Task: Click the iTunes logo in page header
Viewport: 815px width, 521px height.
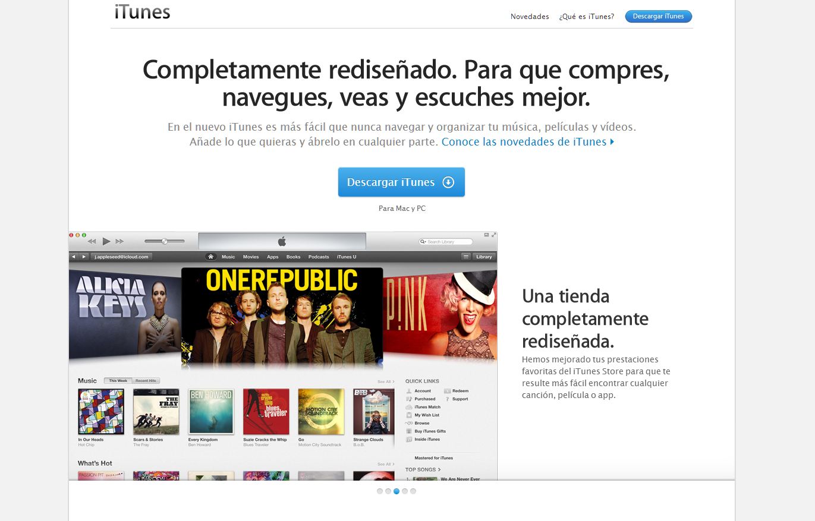Action: click(x=142, y=11)
